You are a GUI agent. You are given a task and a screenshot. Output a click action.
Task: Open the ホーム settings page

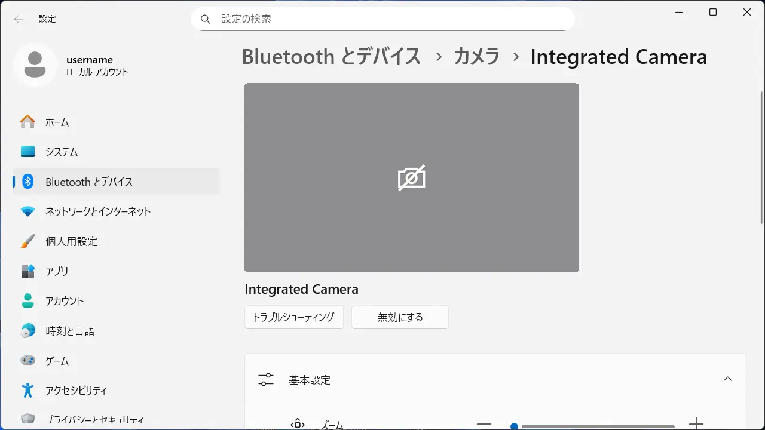coord(57,122)
